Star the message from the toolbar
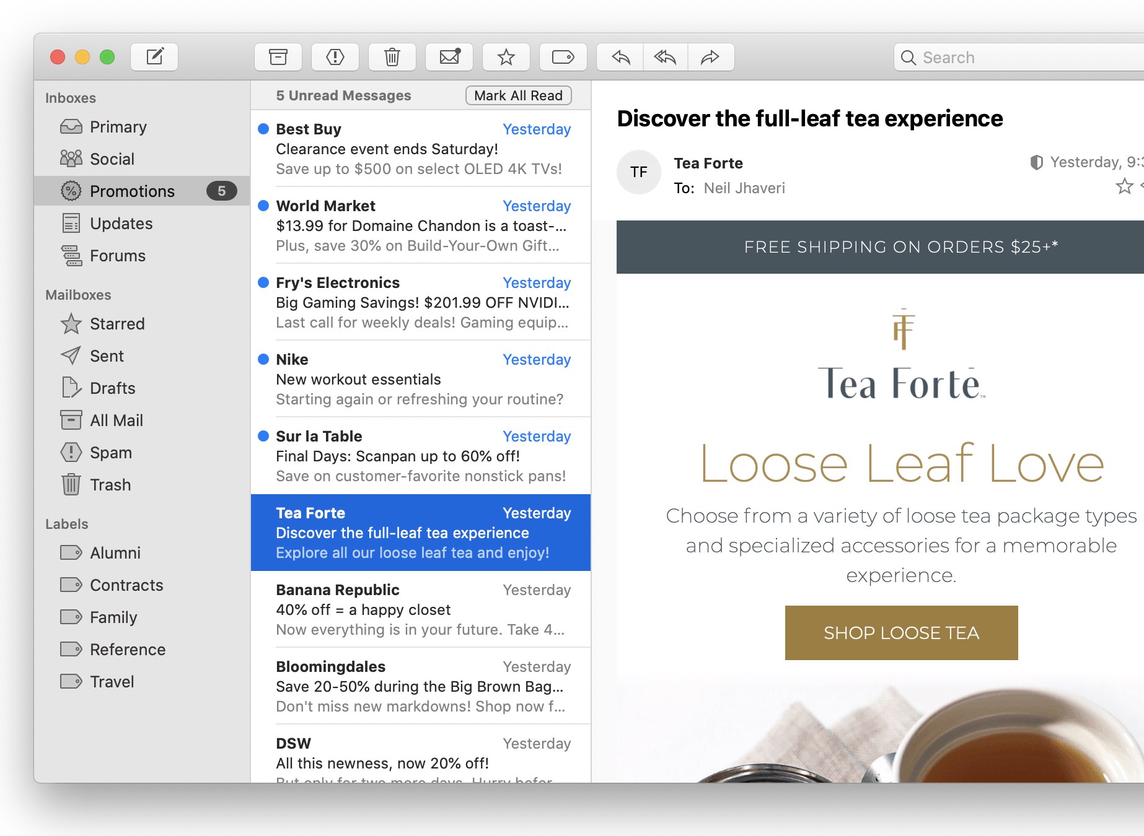This screenshot has width=1144, height=836. tap(506, 57)
